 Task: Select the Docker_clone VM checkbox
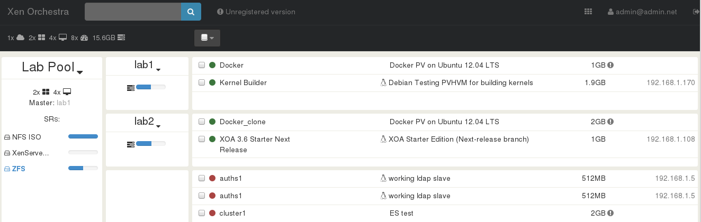click(x=202, y=122)
